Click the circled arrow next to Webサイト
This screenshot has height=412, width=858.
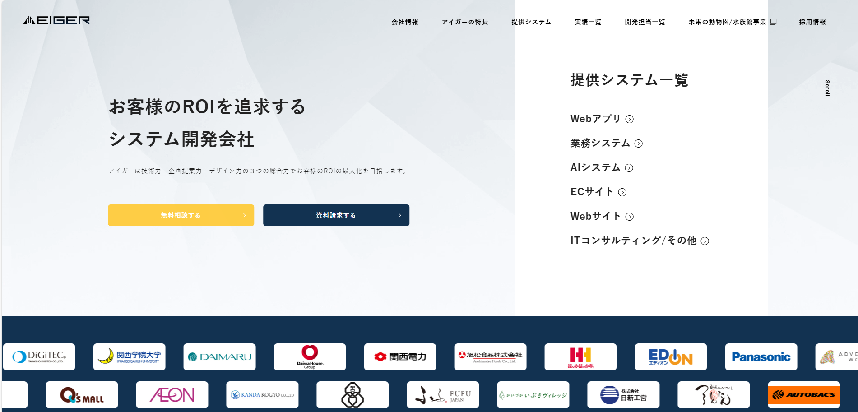(x=630, y=217)
